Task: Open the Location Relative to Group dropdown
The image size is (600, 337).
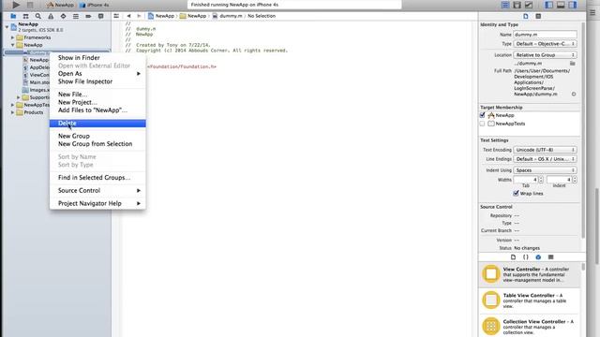Action: coord(545,55)
